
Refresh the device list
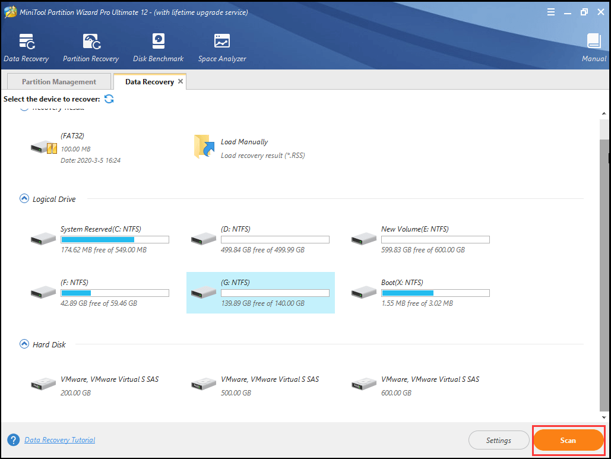tap(109, 99)
